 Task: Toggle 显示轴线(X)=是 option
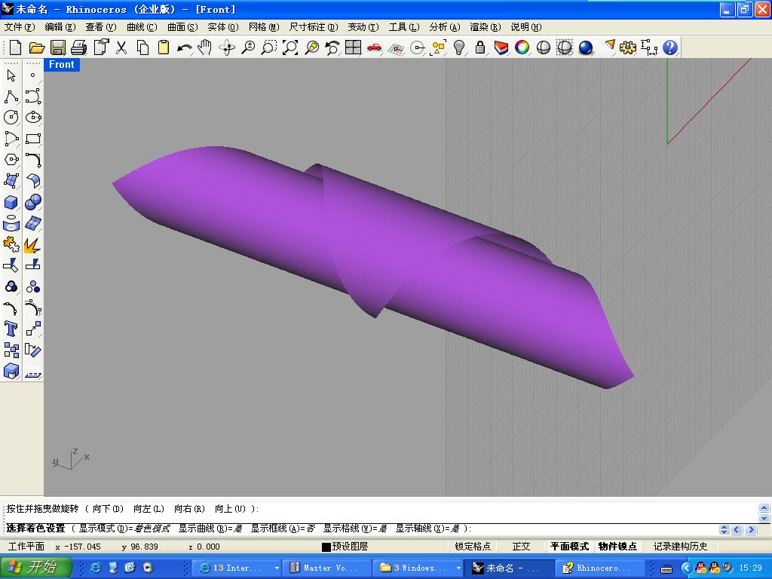click(x=428, y=528)
